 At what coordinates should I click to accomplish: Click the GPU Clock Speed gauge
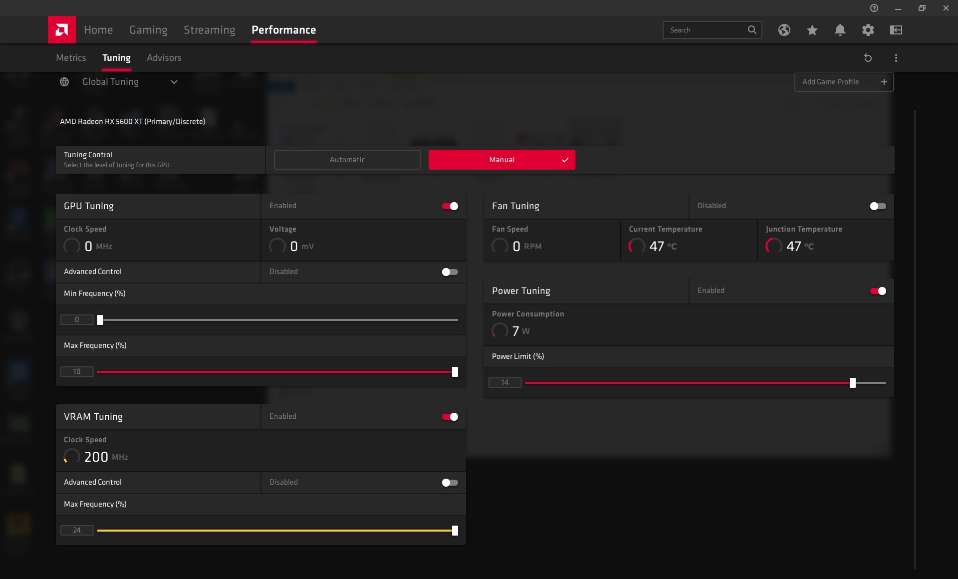(x=72, y=246)
